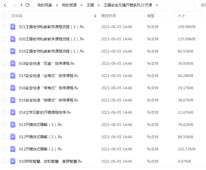Select file name 010呼吸智慧、放松智慧、冥想智慧.flv

click(51, 161)
